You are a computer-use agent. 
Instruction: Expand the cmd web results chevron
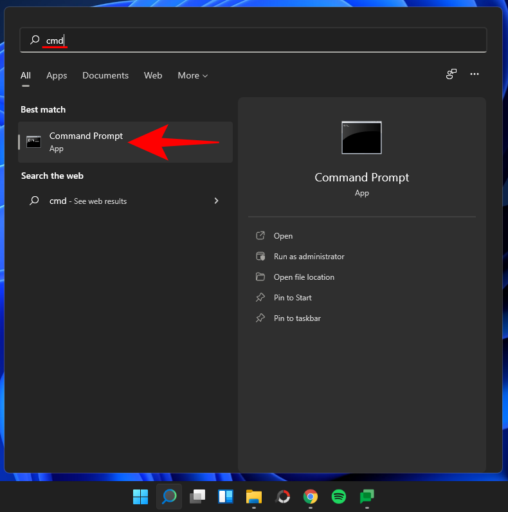[x=216, y=201]
